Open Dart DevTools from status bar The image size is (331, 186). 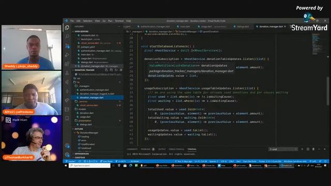250,161
